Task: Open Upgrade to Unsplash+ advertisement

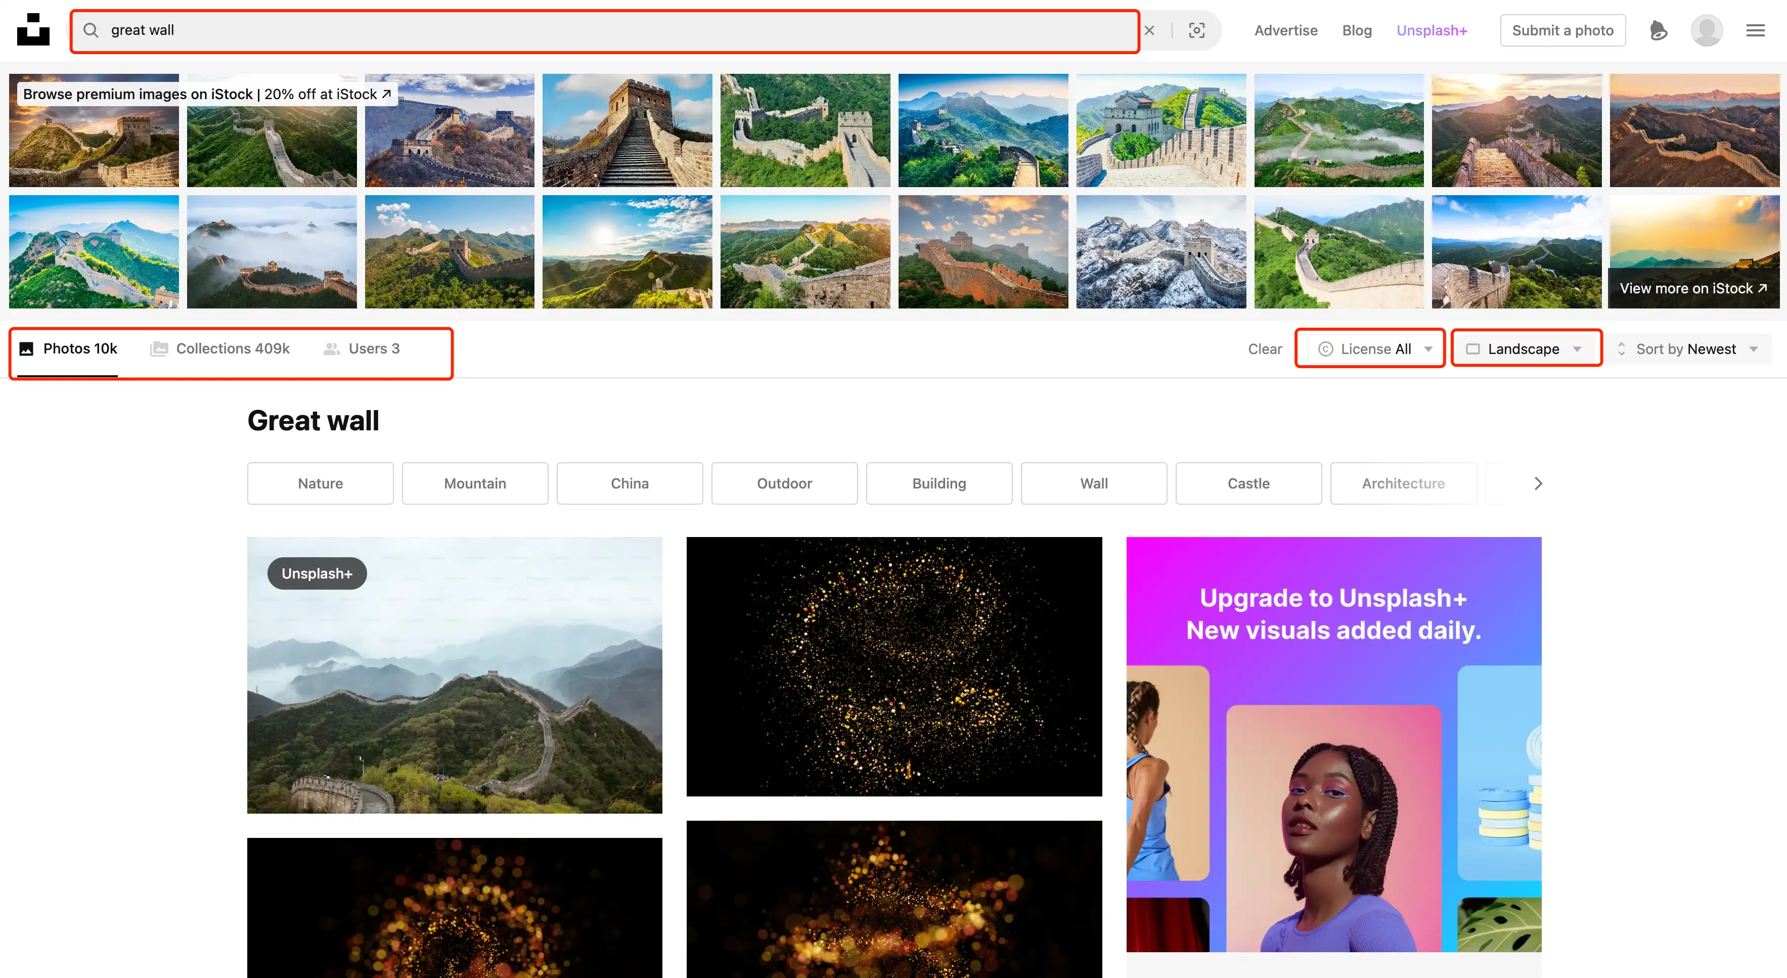Action: point(1333,744)
